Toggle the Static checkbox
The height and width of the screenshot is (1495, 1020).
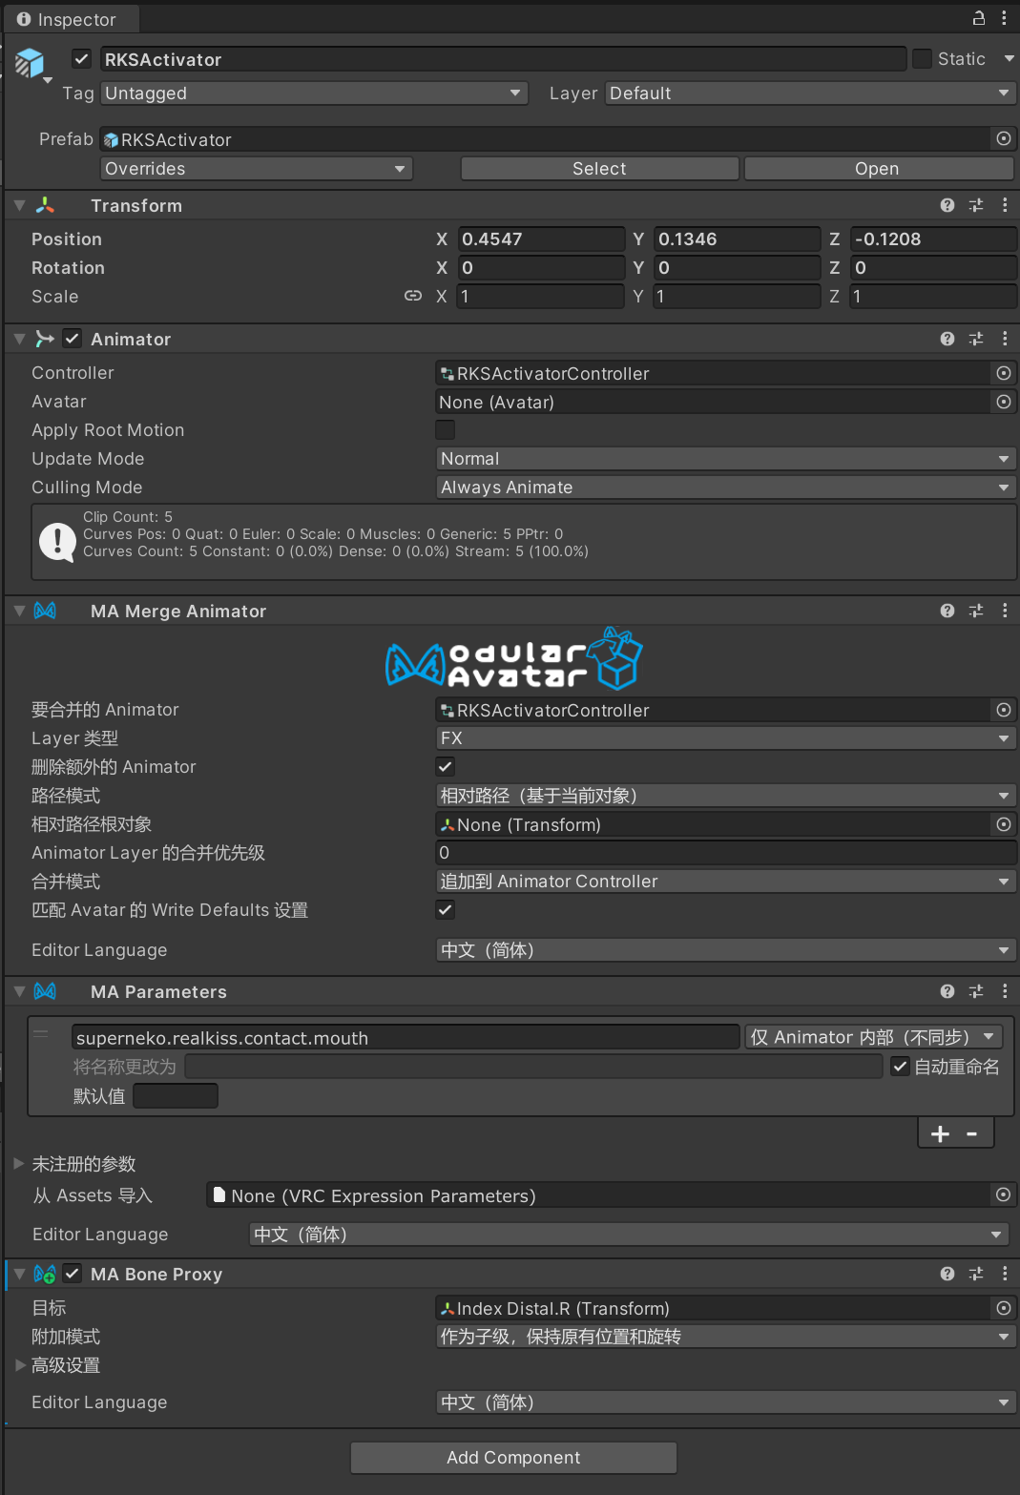click(922, 59)
